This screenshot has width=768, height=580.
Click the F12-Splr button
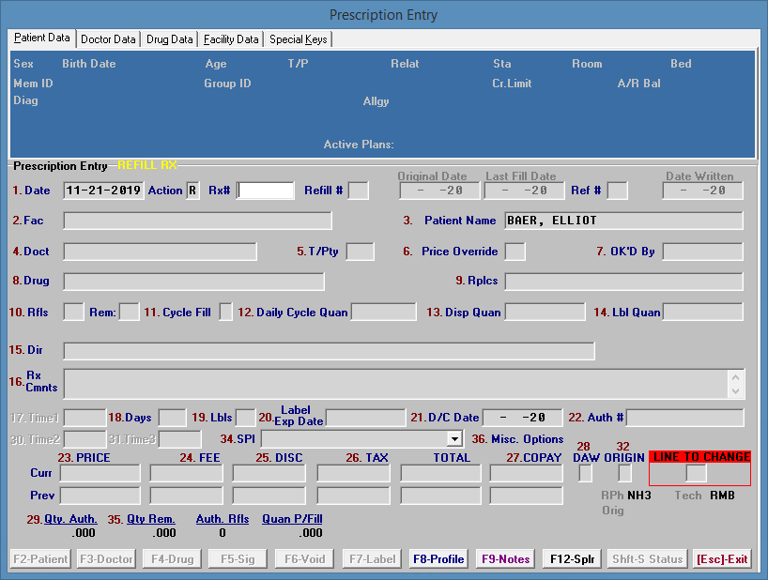tap(572, 558)
